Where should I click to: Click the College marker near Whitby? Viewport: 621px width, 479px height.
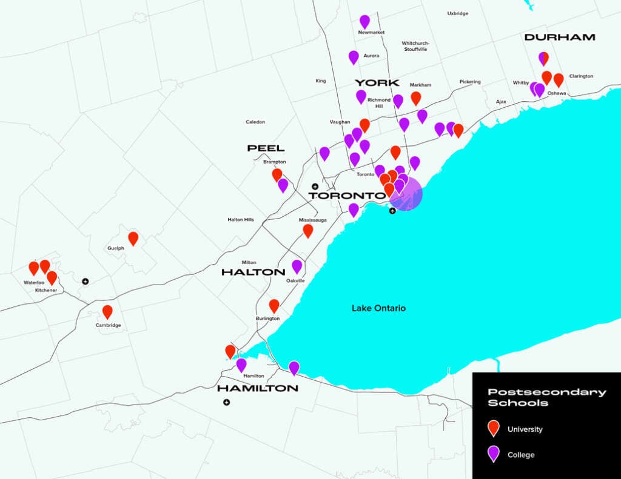pyautogui.click(x=534, y=88)
